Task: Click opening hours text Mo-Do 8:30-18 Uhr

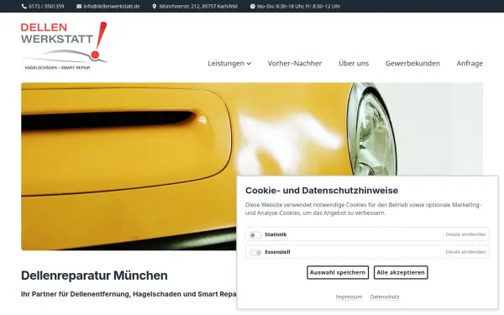Action: 298,7
